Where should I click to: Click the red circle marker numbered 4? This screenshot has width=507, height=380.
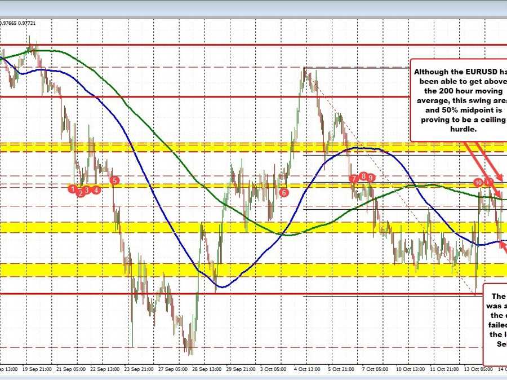tap(97, 190)
